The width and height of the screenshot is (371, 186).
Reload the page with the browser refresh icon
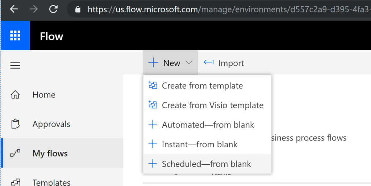point(53,9)
